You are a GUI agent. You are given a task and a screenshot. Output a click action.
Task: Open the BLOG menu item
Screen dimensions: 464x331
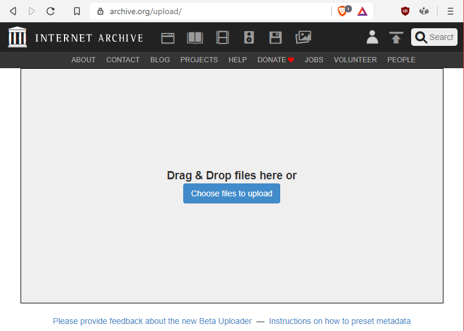(x=160, y=60)
